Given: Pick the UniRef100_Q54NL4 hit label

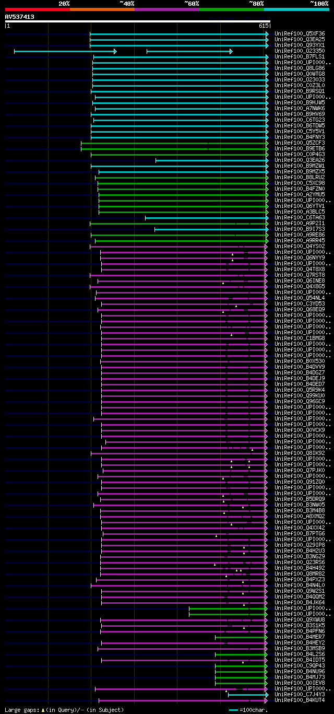Looking at the screenshot, I should pos(300,298).
